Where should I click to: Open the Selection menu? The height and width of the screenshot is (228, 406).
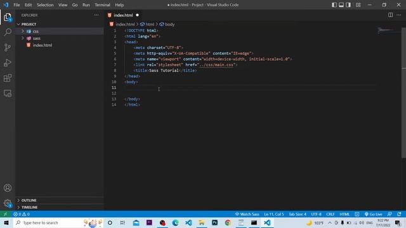tap(45, 5)
